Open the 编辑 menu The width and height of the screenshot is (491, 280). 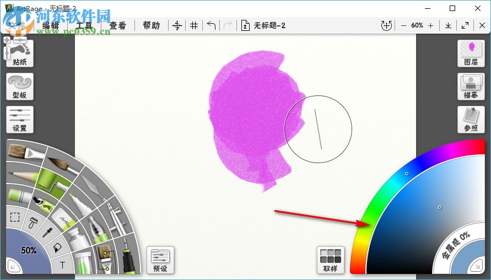51,25
